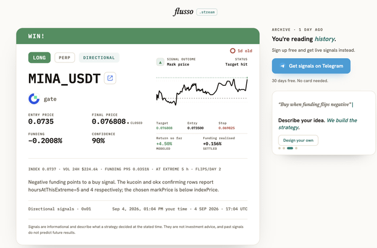
Task: Select the PERP tag
Action: click(x=65, y=58)
